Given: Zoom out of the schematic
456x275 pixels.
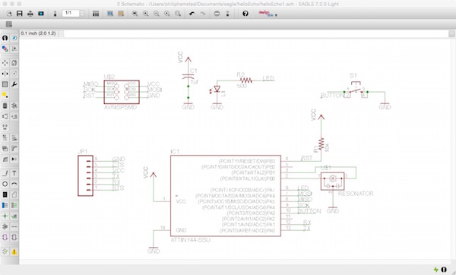Looking at the screenshot, I should [156, 14].
